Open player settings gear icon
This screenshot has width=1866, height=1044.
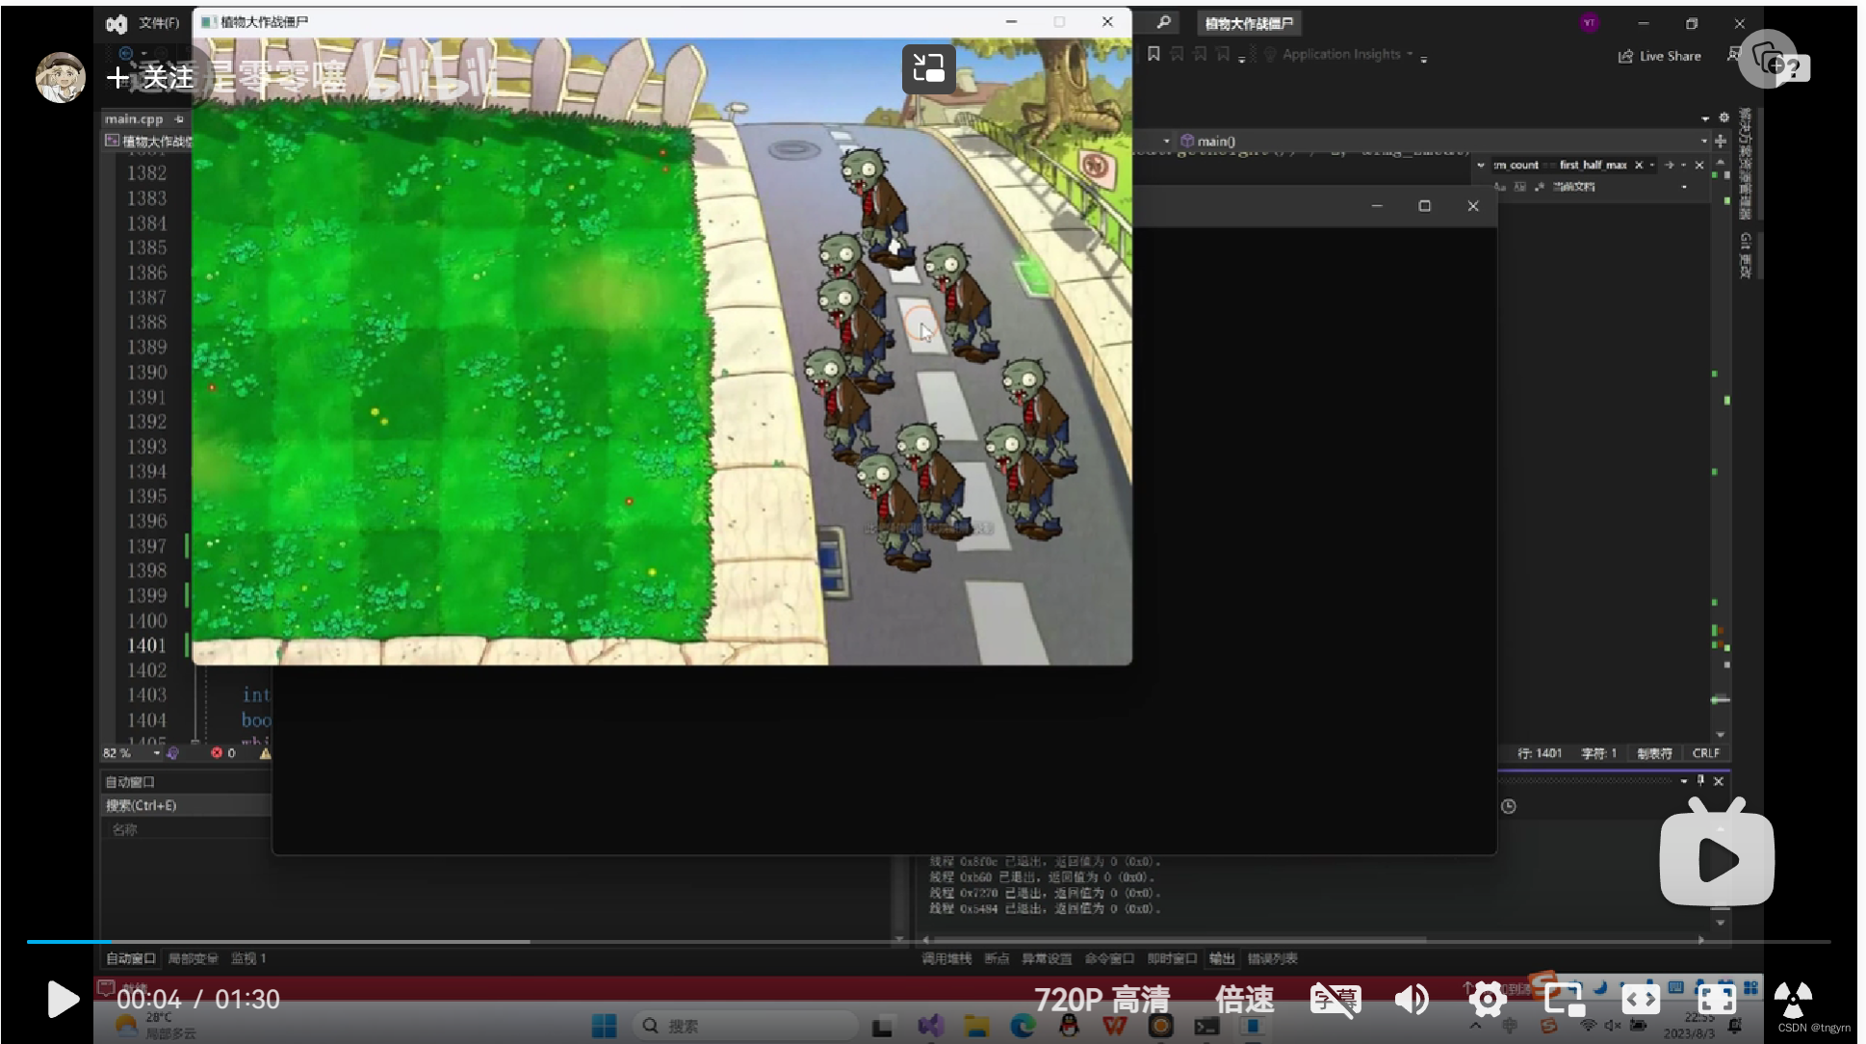(x=1488, y=999)
